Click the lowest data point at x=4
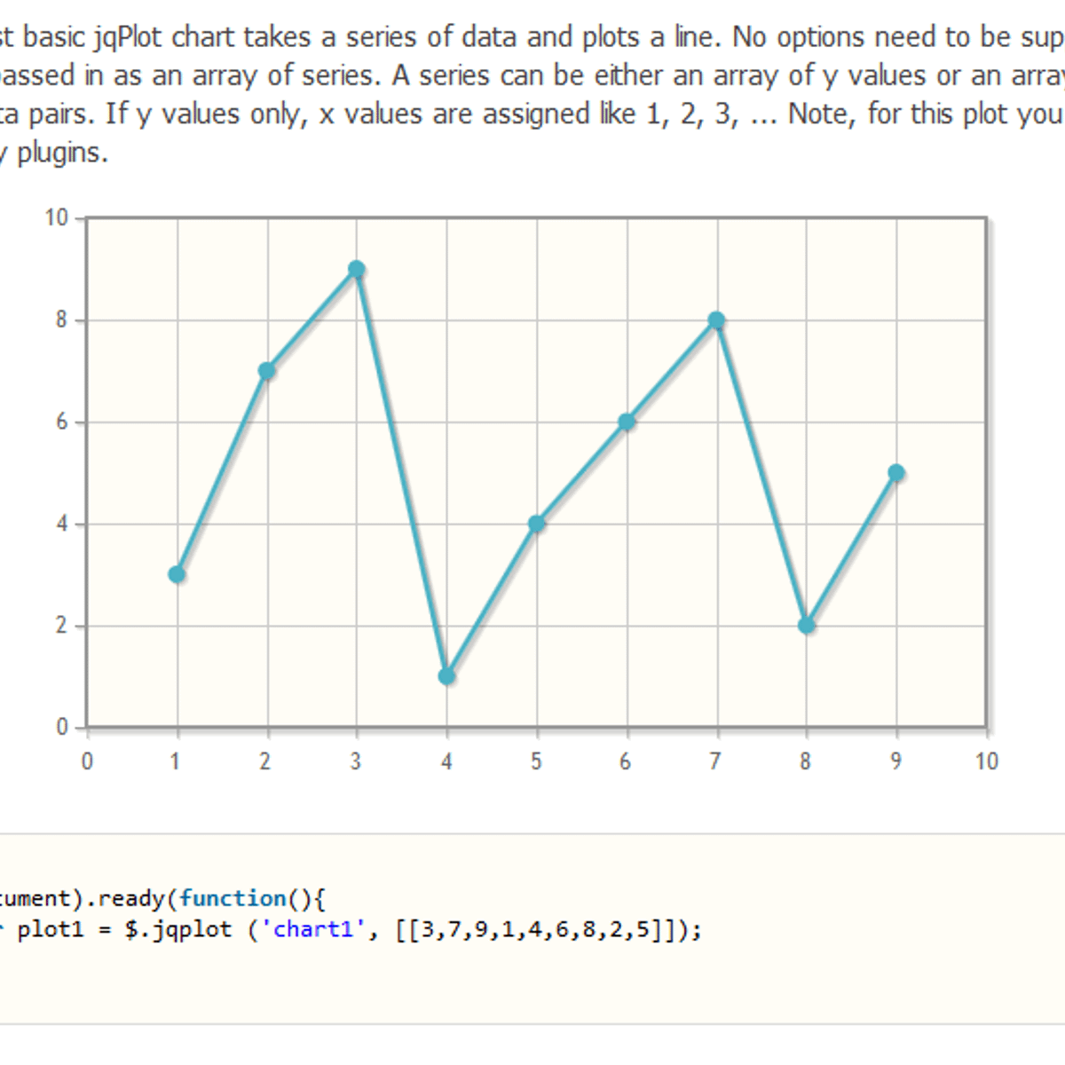Image resolution: width=1065 pixels, height=1065 pixels. 446,676
